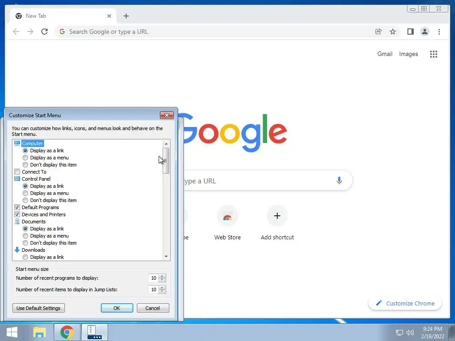Viewport: 455px width, 341px height.
Task: Click the list scrollbar thumb
Action: point(166,161)
